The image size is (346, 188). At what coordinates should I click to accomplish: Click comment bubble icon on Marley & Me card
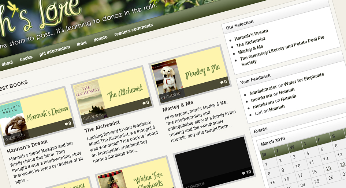tap(222, 83)
